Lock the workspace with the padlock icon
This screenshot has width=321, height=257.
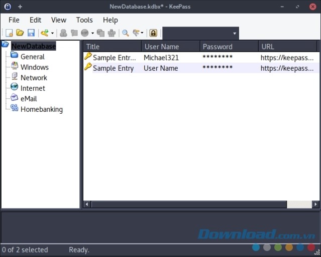click(153, 33)
